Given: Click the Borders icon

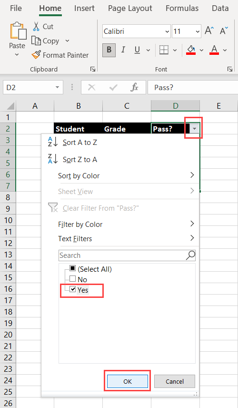Looking at the screenshot, I should pos(164,50).
